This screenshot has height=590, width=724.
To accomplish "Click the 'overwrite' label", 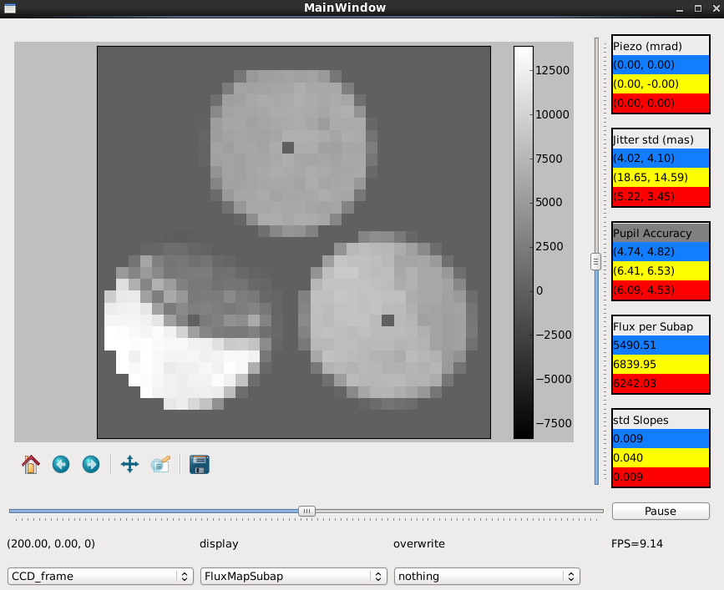I will [x=419, y=544].
